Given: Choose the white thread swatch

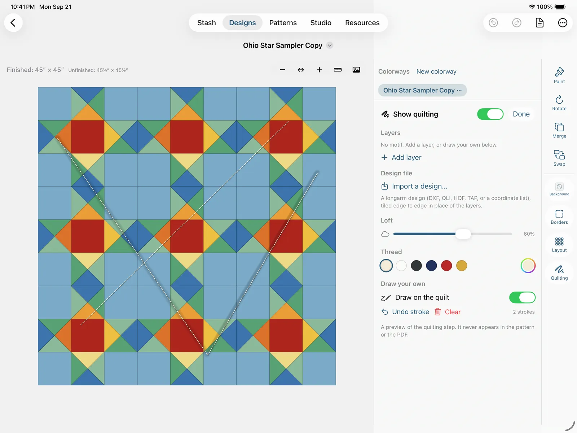Looking at the screenshot, I should click(401, 266).
